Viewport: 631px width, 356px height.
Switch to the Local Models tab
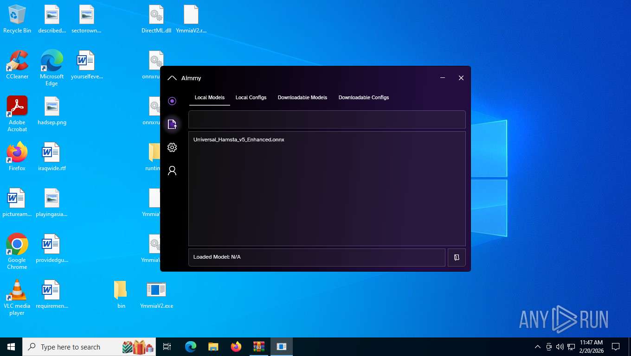pyautogui.click(x=210, y=97)
